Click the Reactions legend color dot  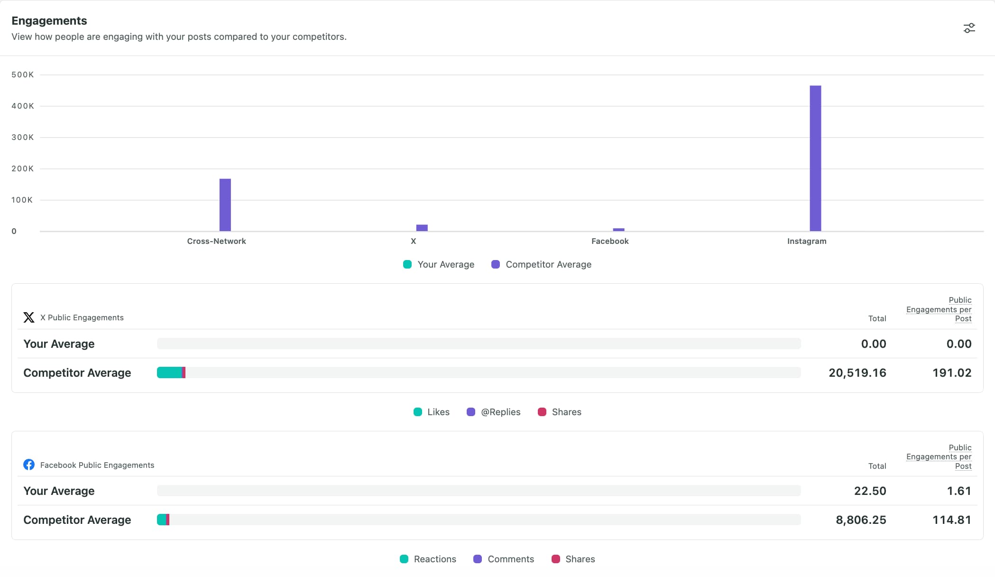(x=404, y=559)
